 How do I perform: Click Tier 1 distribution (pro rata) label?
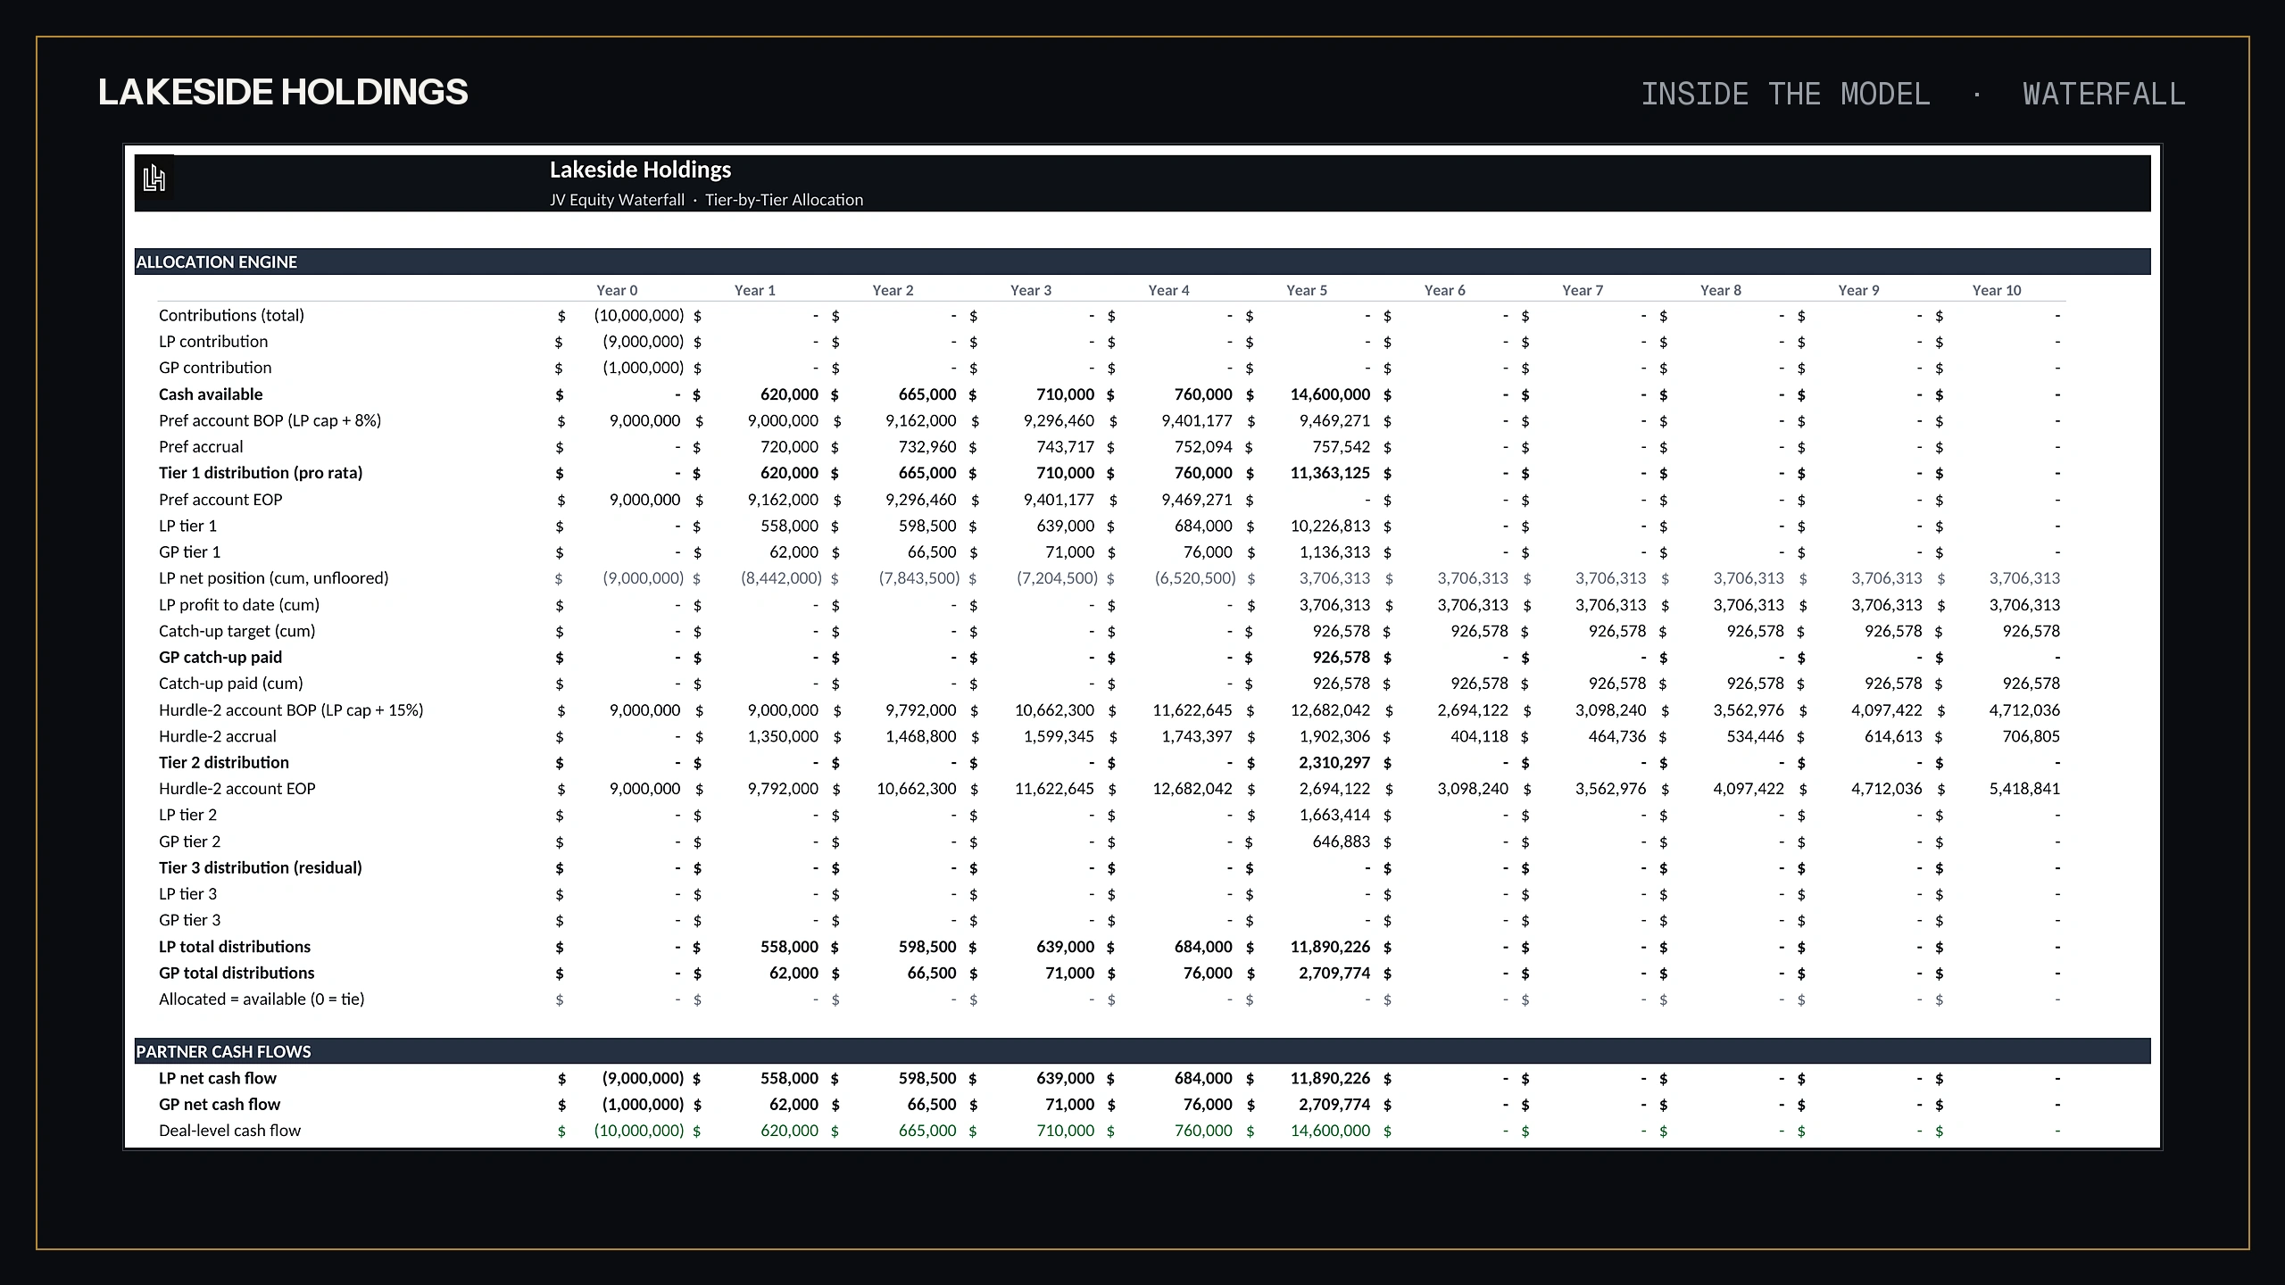[x=261, y=473]
